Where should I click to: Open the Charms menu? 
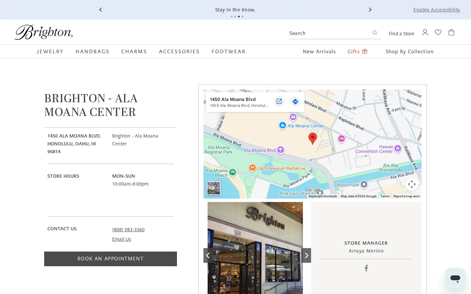click(x=134, y=52)
